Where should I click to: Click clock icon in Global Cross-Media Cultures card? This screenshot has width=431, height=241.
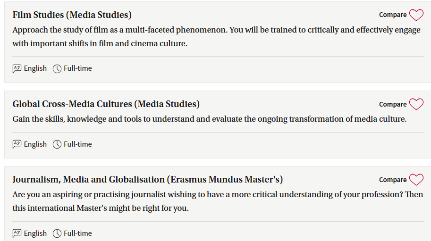[57, 144]
